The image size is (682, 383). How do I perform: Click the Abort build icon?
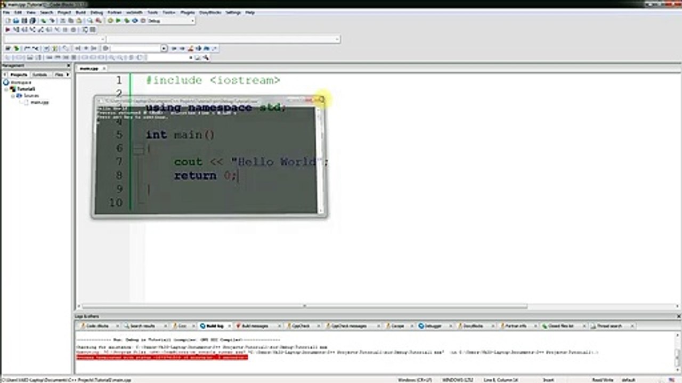143,21
